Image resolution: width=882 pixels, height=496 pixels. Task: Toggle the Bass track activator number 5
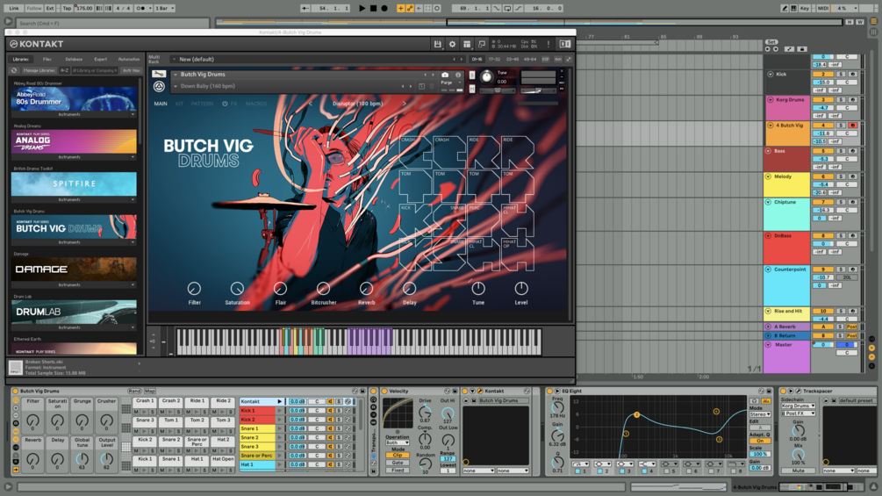click(x=823, y=151)
